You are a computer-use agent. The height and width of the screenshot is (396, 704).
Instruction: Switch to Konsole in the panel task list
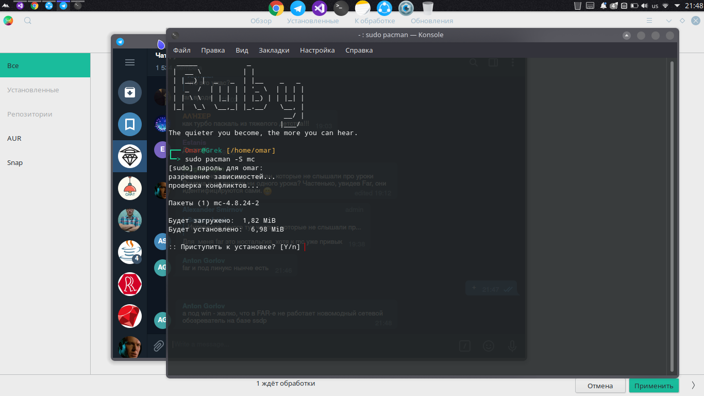78,6
